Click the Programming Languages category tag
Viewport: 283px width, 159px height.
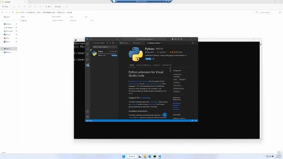click(x=180, y=76)
